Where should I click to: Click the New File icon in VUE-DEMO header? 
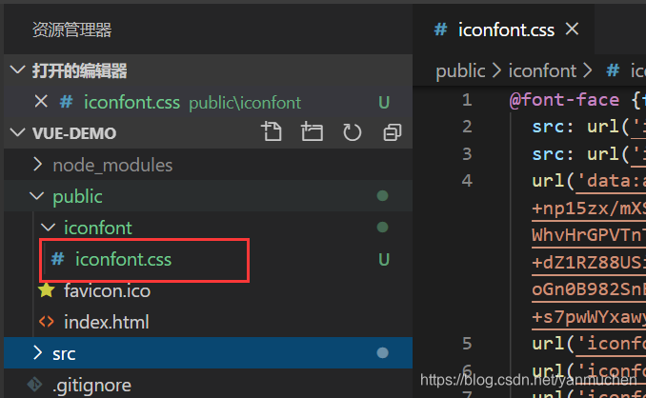point(272,131)
